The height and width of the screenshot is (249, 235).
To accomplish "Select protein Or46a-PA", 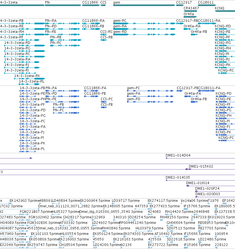I will tap(193, 94).
